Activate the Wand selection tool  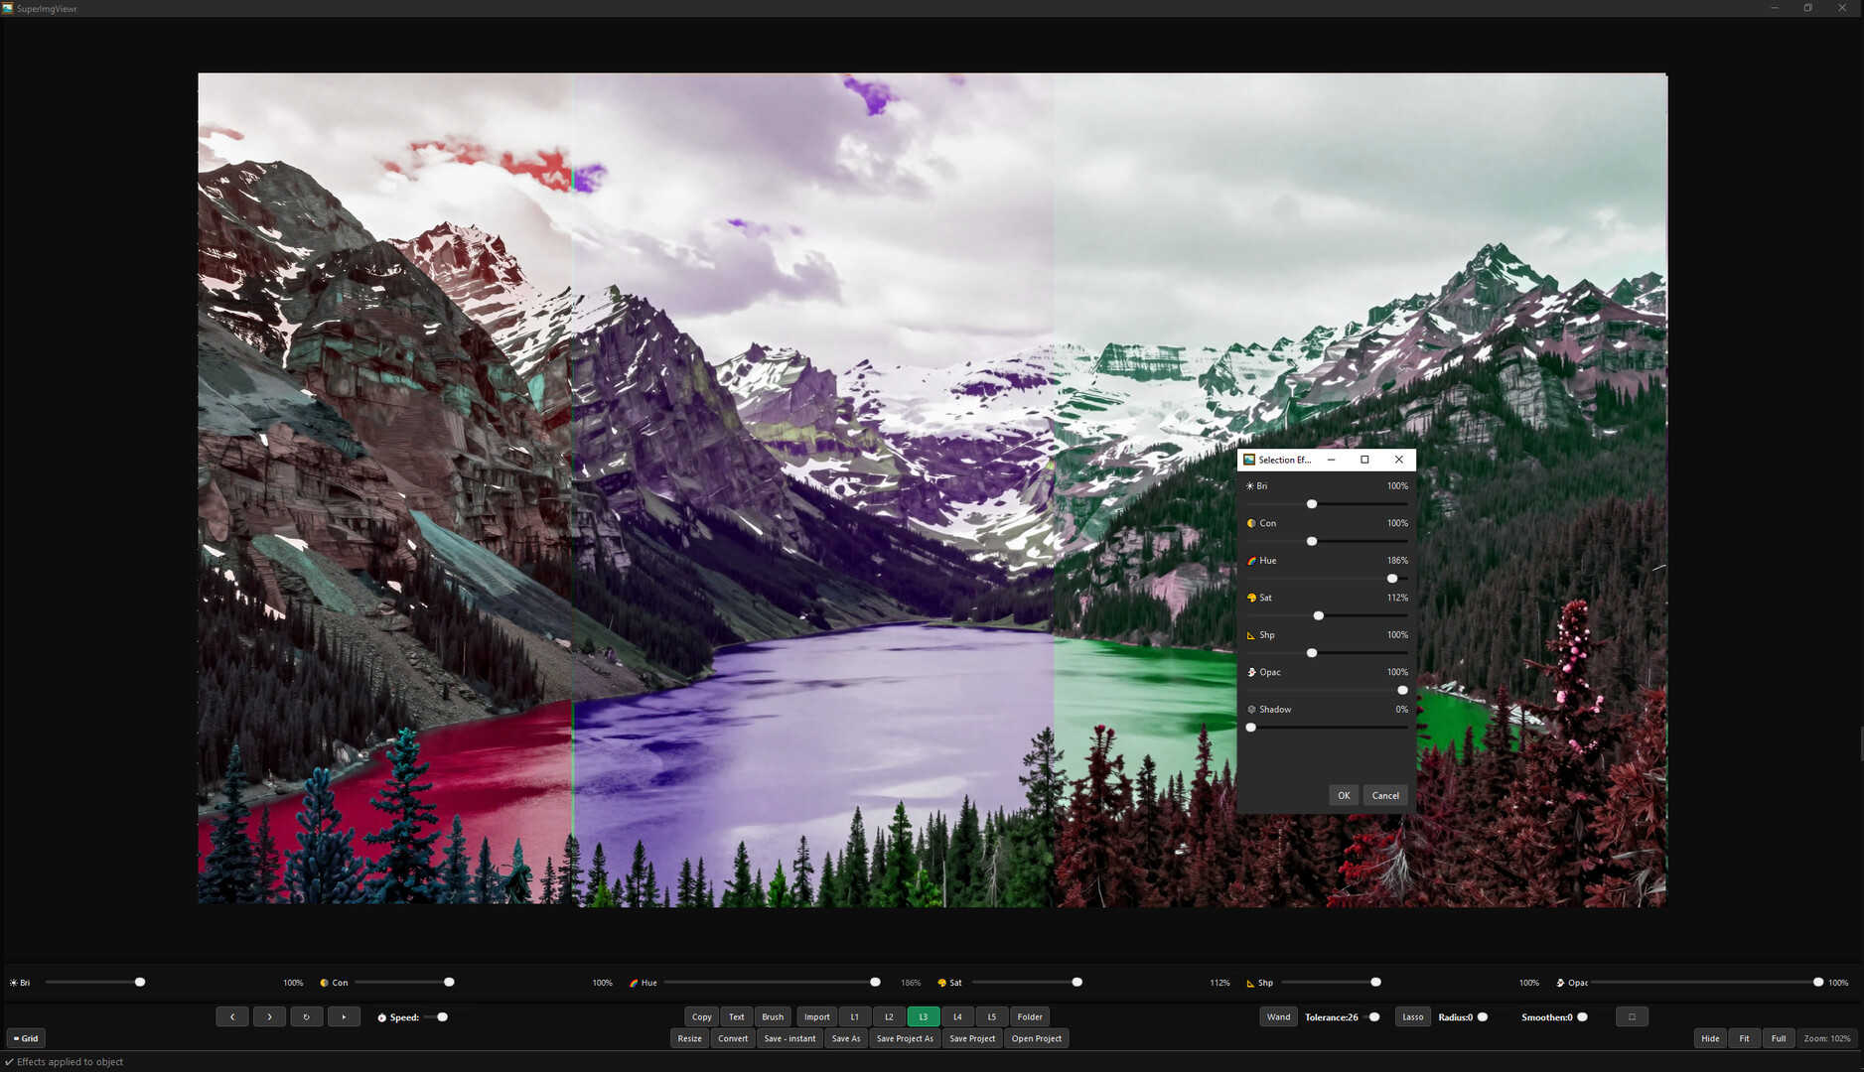(x=1278, y=1016)
